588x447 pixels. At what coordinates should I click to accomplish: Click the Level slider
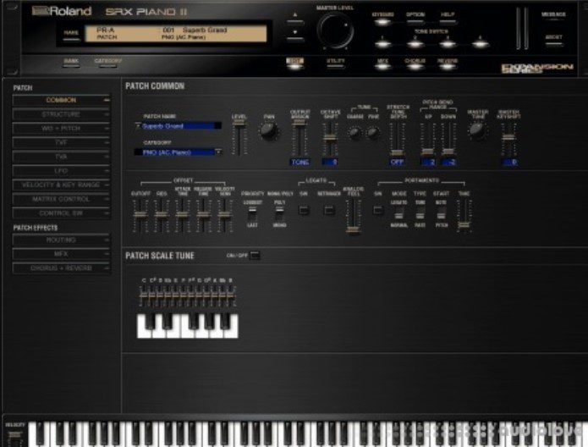pos(239,138)
